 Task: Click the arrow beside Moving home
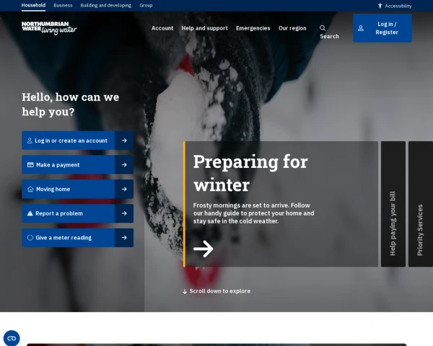(x=124, y=189)
